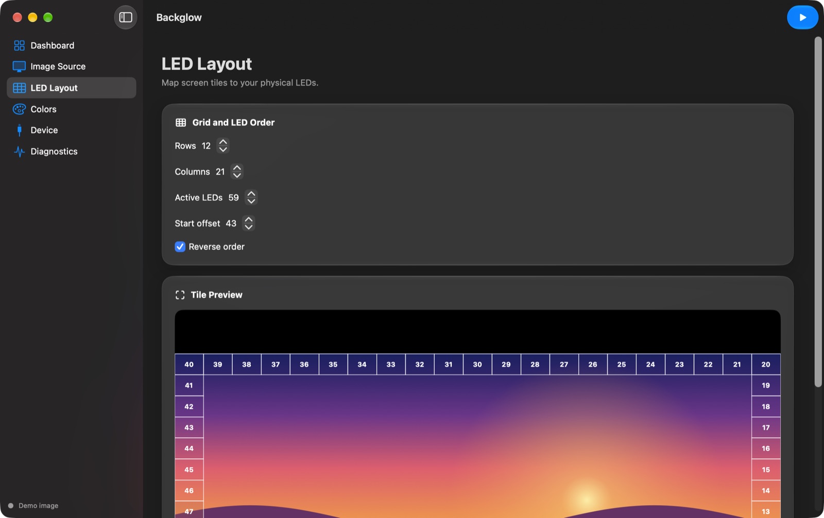This screenshot has width=824, height=518.
Task: Adjust the Active LEDs stepper
Action: point(251,197)
